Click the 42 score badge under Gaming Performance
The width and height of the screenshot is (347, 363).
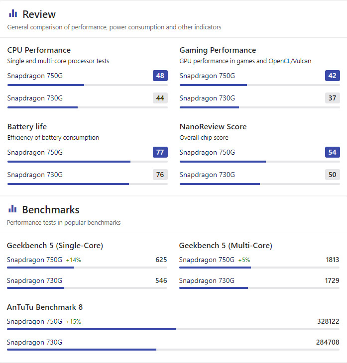(333, 76)
